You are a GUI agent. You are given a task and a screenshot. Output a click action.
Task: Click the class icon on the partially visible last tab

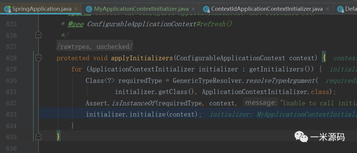(340, 9)
